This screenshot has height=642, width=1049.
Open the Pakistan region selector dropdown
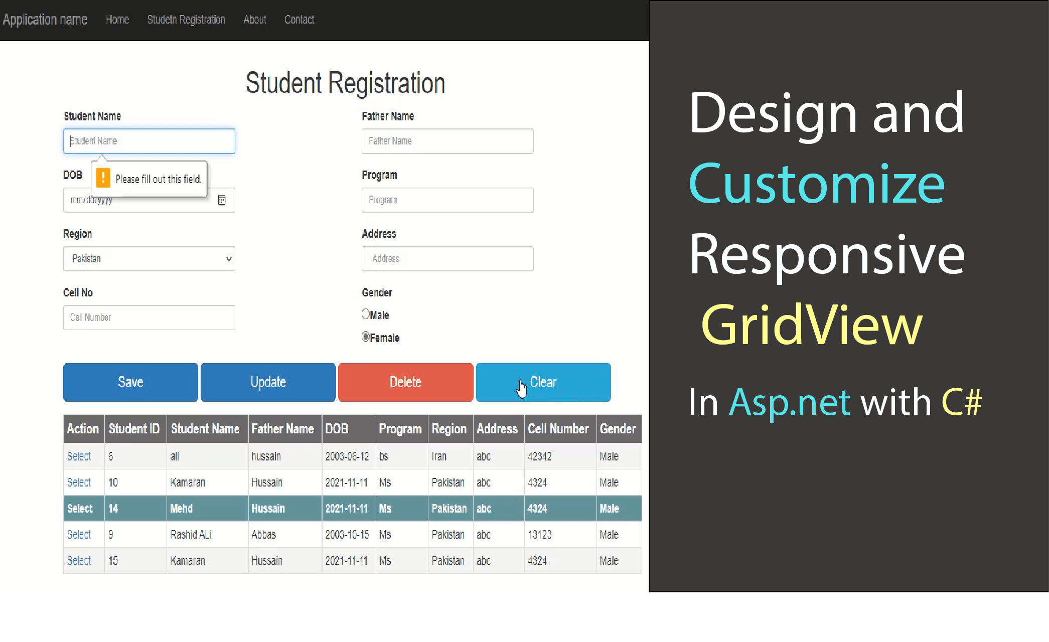pyautogui.click(x=148, y=258)
